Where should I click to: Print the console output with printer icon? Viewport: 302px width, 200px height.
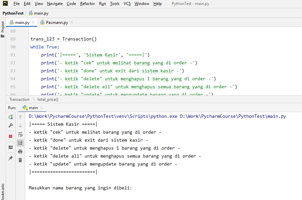point(20,152)
